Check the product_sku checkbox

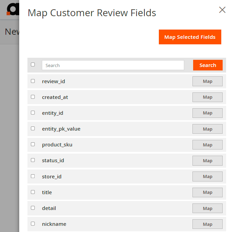(33, 144)
